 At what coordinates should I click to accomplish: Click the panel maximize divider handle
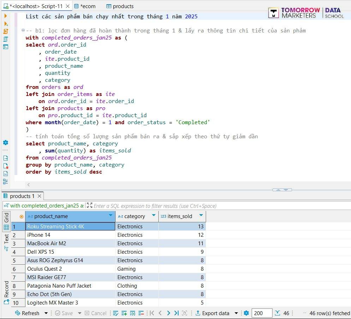pyautogui.click(x=282, y=190)
